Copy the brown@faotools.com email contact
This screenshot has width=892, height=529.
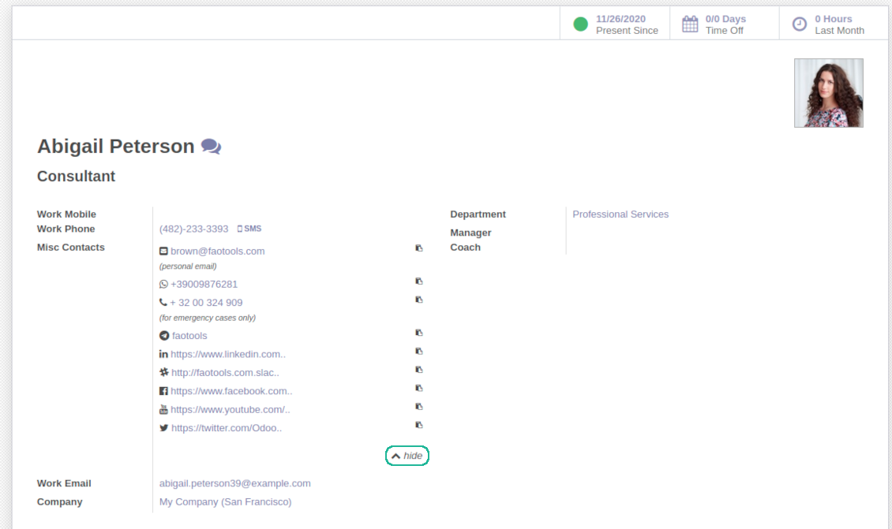[419, 248]
